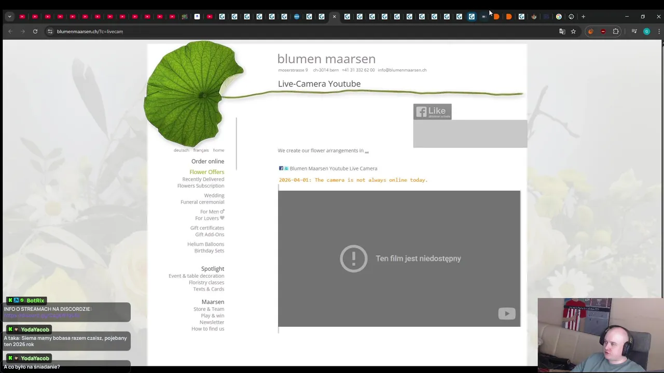Open a new tab with plus button
Screen dimensions: 664x373
click(583, 17)
